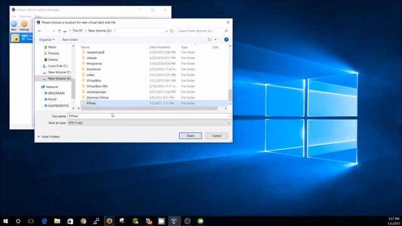Viewport: 402px width, 226px height.
Task: Open the Organize dropdown menu
Action: click(x=47, y=40)
